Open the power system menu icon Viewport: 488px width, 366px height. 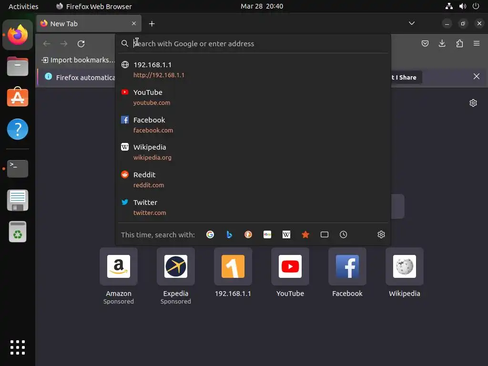[x=476, y=6]
